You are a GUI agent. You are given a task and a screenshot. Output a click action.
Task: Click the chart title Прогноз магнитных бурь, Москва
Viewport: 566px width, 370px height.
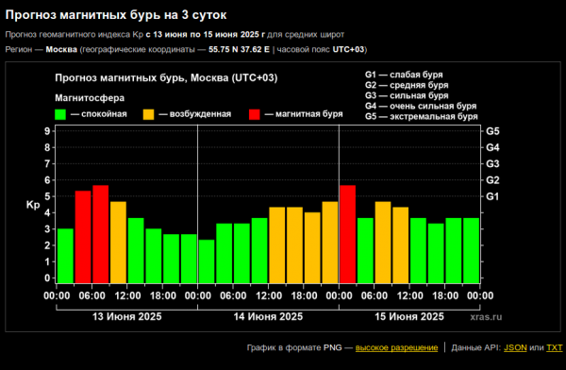(x=166, y=78)
